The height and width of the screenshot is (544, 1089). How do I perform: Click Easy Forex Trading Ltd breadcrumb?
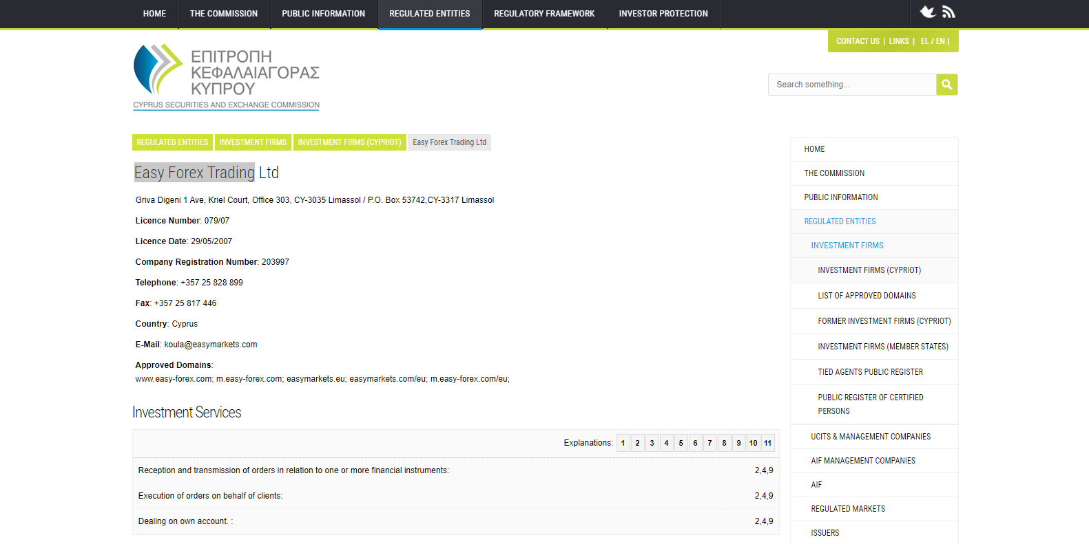pos(450,142)
